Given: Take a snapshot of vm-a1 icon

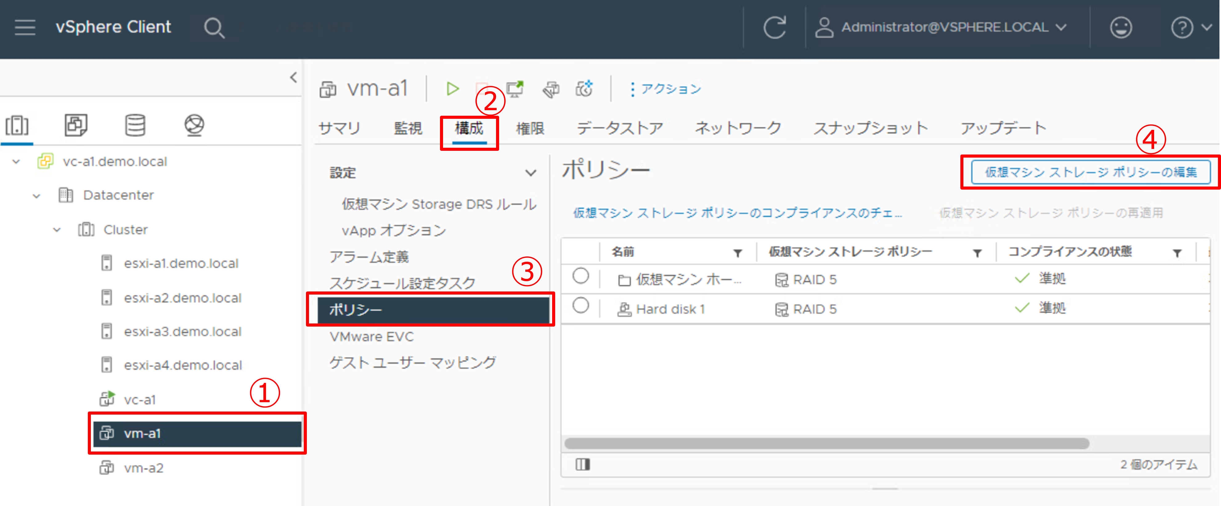Looking at the screenshot, I should 584,89.
